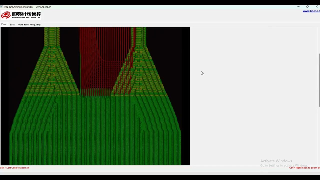Open the www.hqcnc.cn hyperlink

click(311, 11)
